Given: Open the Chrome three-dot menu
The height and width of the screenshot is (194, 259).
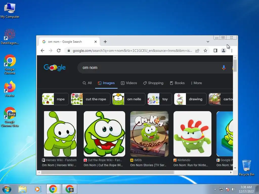Looking at the screenshot, I should (232, 51).
